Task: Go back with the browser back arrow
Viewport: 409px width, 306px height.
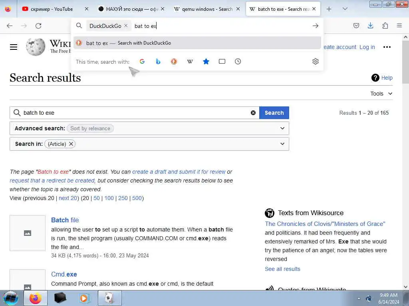Action: pos(10,26)
